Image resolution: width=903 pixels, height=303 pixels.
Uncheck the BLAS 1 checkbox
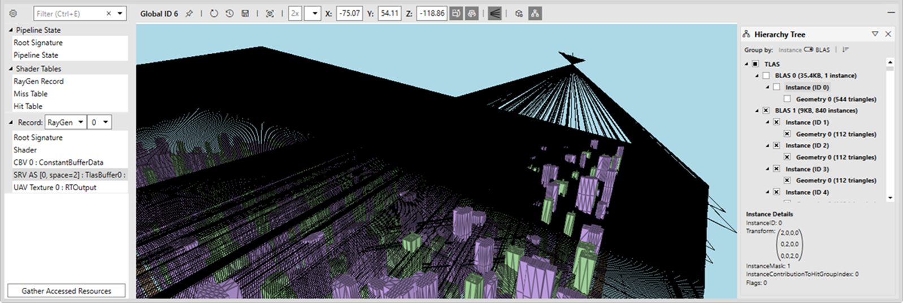[766, 111]
